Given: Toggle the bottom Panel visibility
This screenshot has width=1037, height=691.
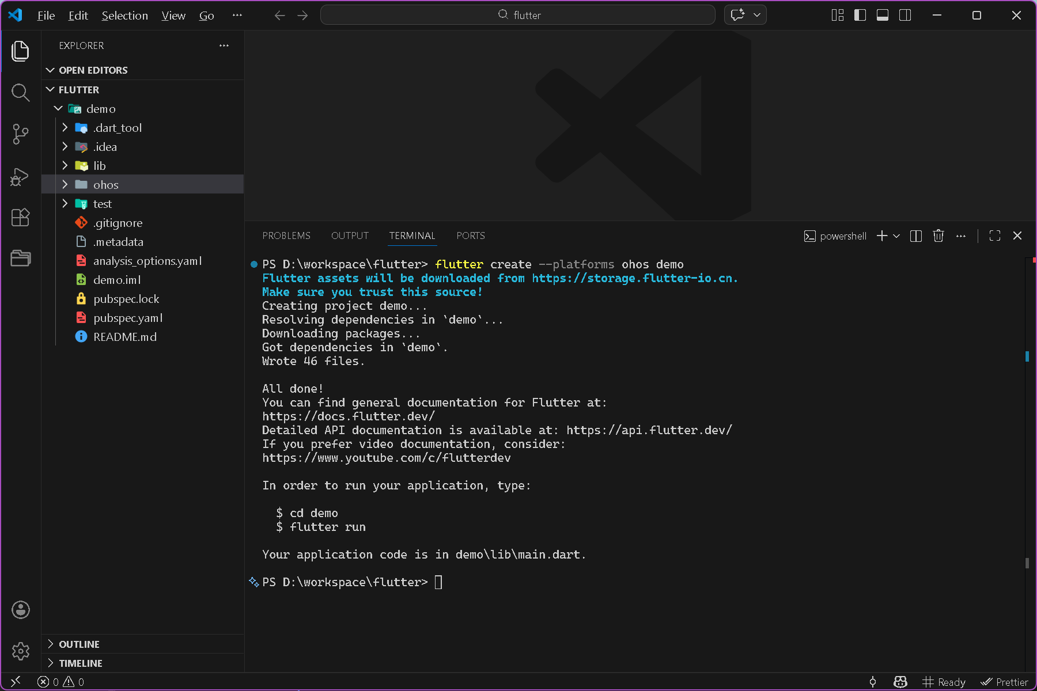Looking at the screenshot, I should tap(883, 15).
